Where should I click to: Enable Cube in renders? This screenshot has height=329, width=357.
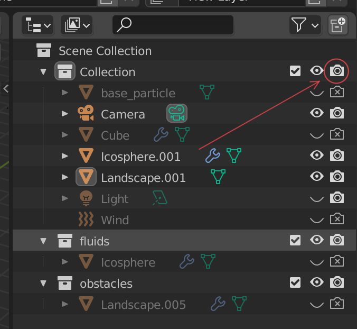tap(337, 134)
